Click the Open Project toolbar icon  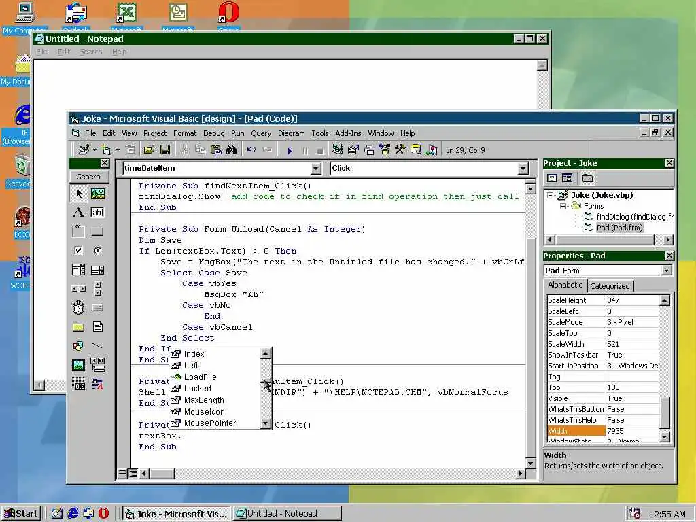click(x=149, y=150)
